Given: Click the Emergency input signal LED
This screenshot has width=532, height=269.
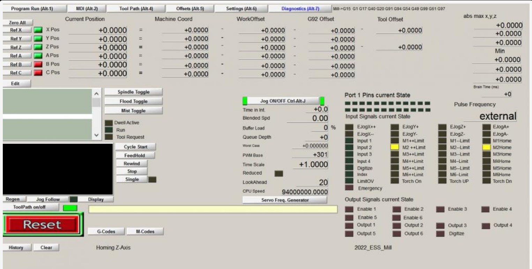Looking at the screenshot, I should (349, 188).
